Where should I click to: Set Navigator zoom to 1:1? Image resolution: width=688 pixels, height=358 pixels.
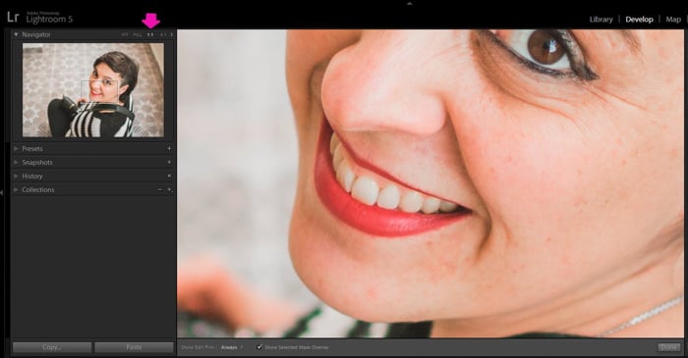(150, 34)
